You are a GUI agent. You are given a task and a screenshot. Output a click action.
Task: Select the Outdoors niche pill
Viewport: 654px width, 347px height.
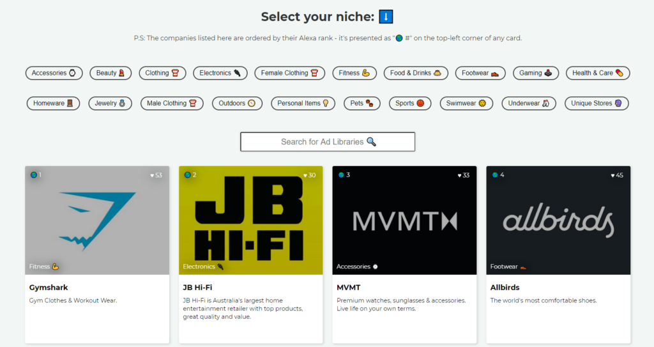pos(238,103)
